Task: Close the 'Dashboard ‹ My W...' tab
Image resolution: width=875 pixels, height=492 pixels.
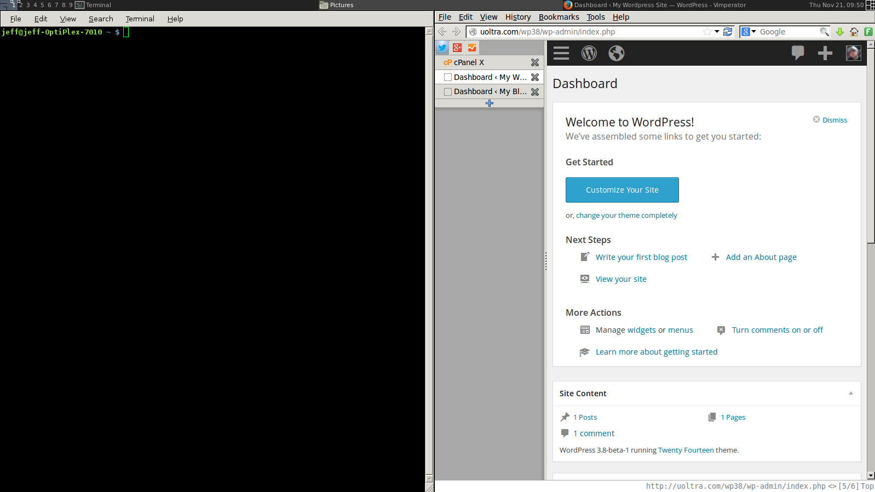Action: [535, 77]
